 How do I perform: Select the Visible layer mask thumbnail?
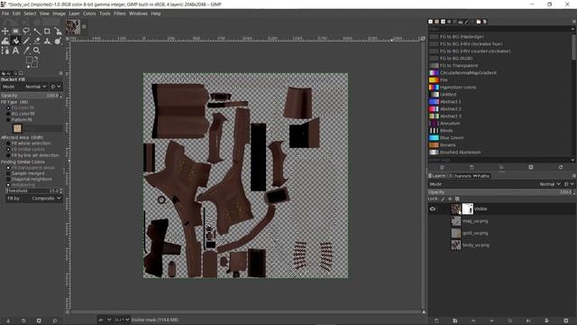click(467, 209)
